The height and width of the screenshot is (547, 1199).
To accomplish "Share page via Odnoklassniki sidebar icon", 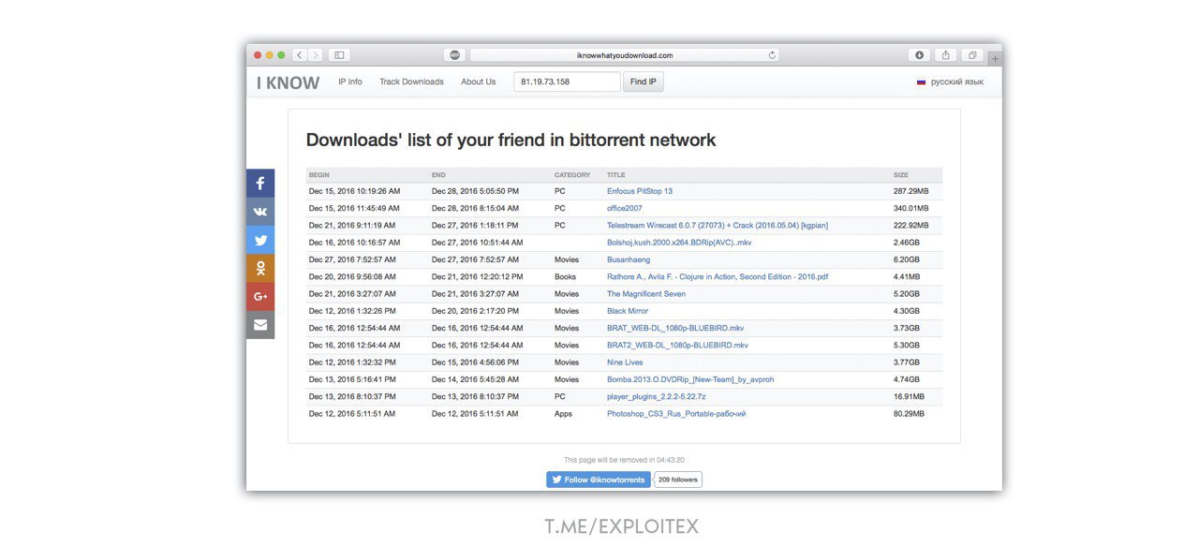I will pos(260,268).
